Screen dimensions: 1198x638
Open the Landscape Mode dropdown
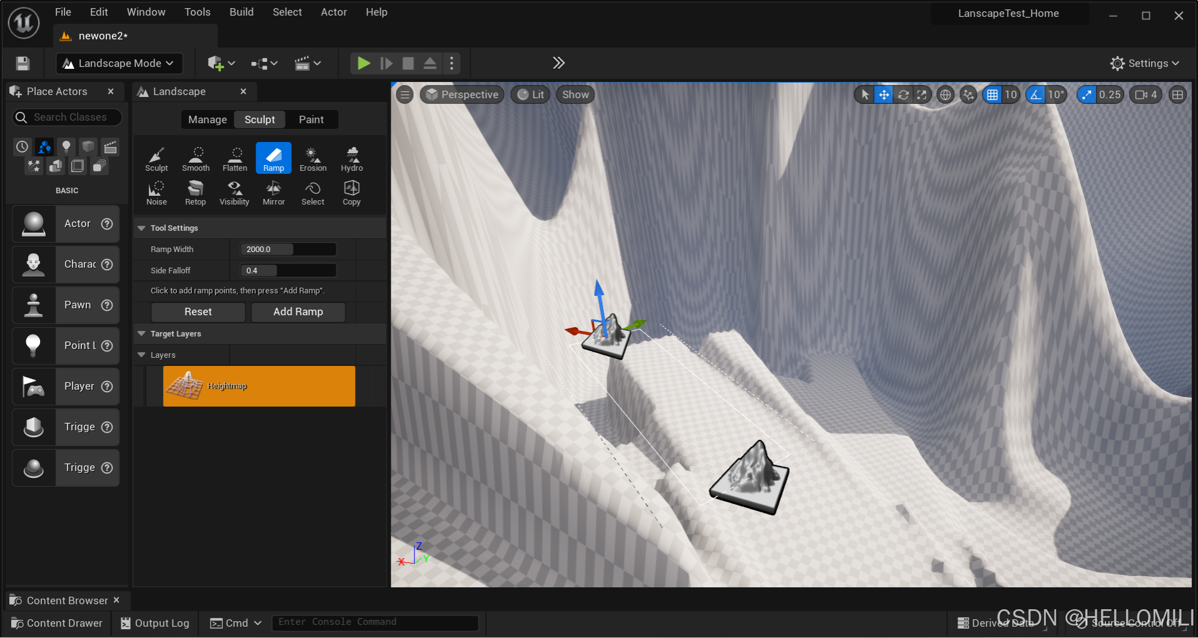[119, 63]
